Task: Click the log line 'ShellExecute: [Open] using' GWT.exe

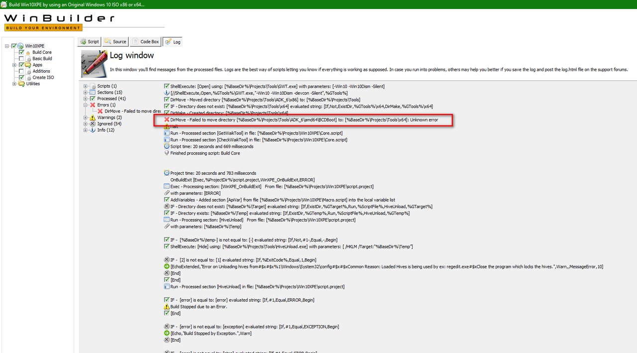Action: (277, 86)
